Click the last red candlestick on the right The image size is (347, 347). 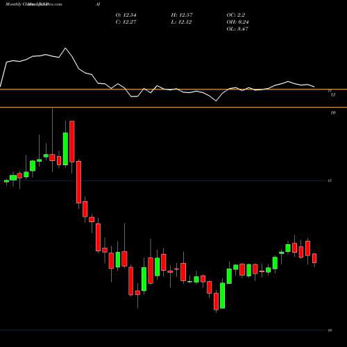coord(314,258)
